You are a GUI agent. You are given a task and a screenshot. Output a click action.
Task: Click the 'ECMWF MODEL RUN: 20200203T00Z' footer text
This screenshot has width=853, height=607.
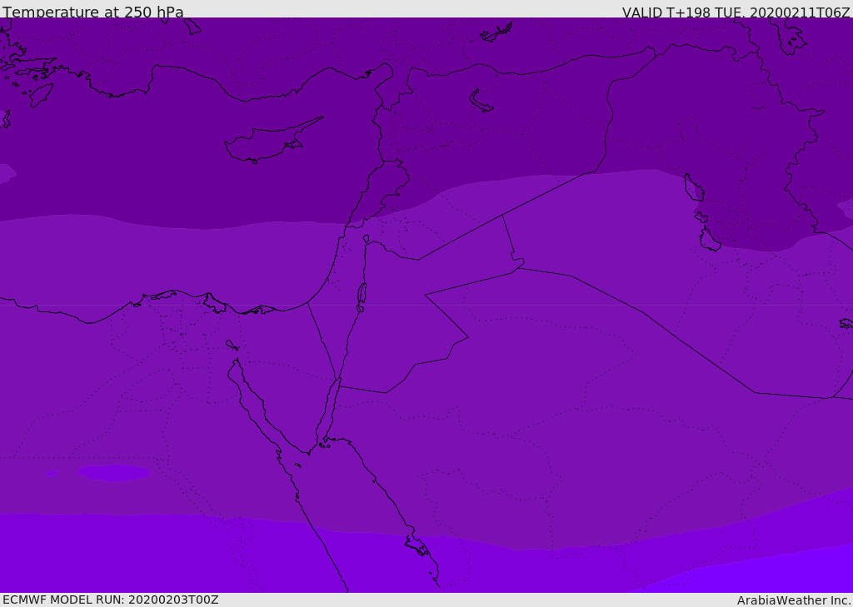[x=111, y=600]
